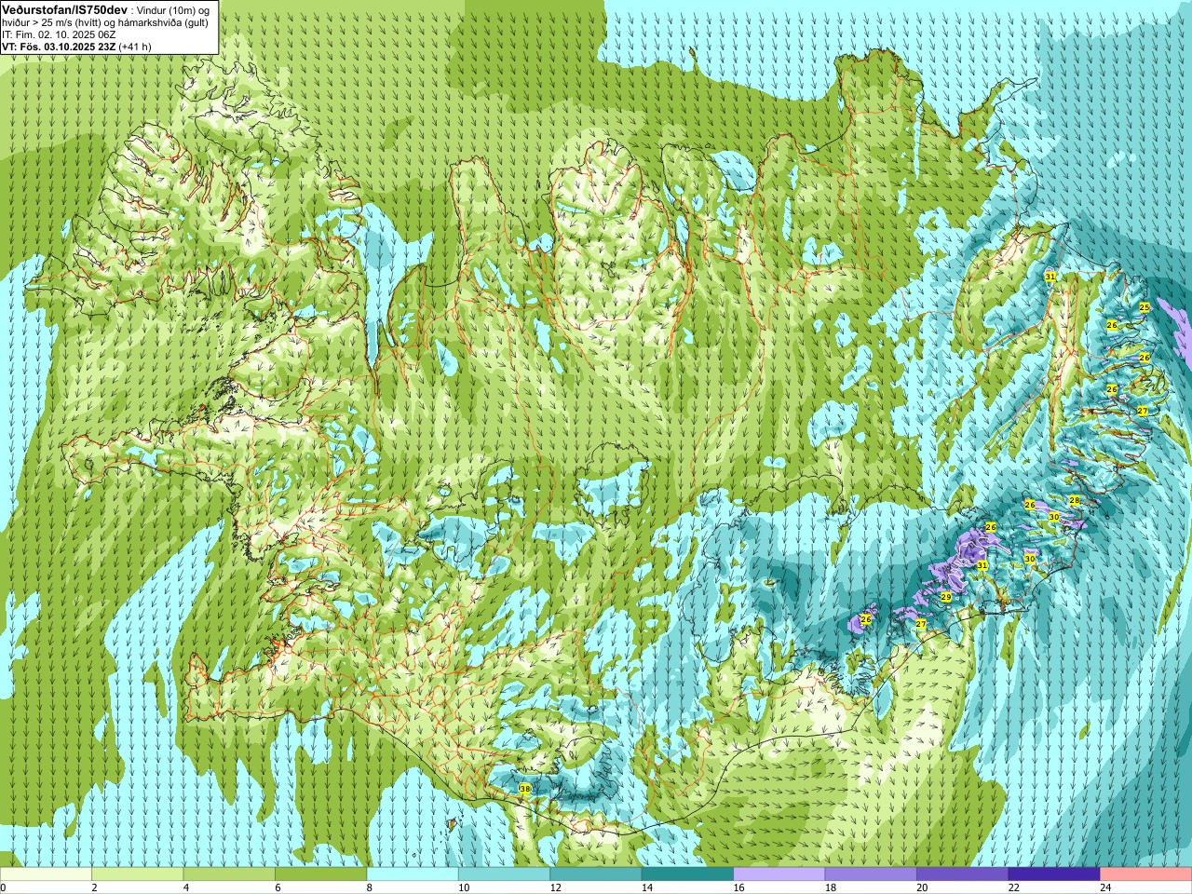Select the 12–14 m/s teal legend swatch
The image size is (1192, 894).
point(596,874)
